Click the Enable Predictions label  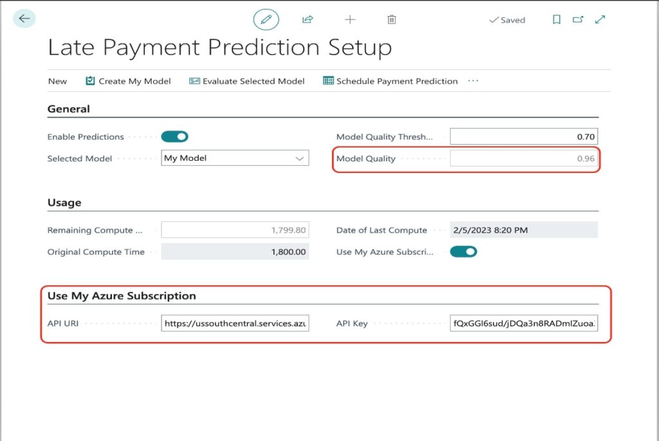[x=86, y=137]
